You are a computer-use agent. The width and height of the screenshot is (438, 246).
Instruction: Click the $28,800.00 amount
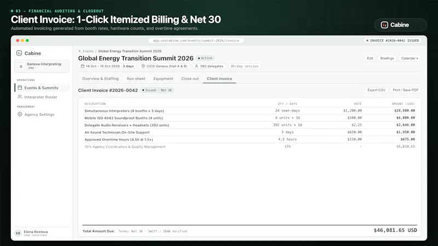405,111
